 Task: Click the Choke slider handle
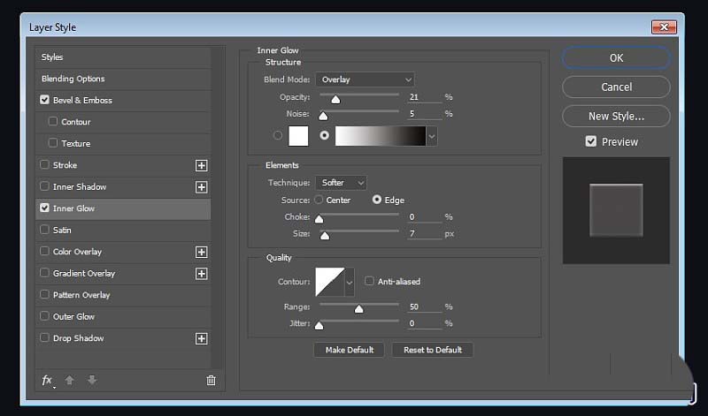[x=319, y=220]
